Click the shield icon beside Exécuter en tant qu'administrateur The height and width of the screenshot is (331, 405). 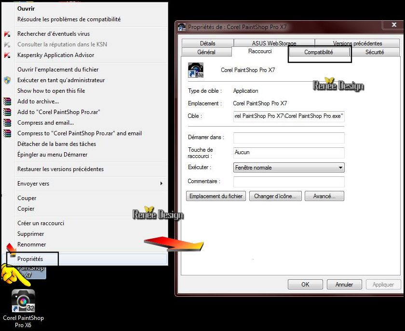(x=7, y=80)
